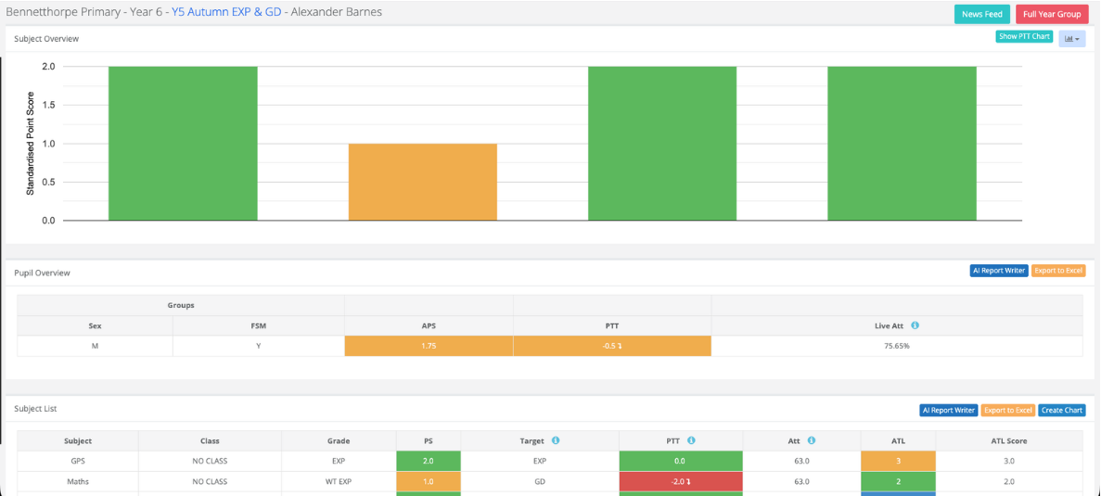The width and height of the screenshot is (1101, 496).
Task: Click the GPS ATL value 3
Action: pyautogui.click(x=898, y=461)
